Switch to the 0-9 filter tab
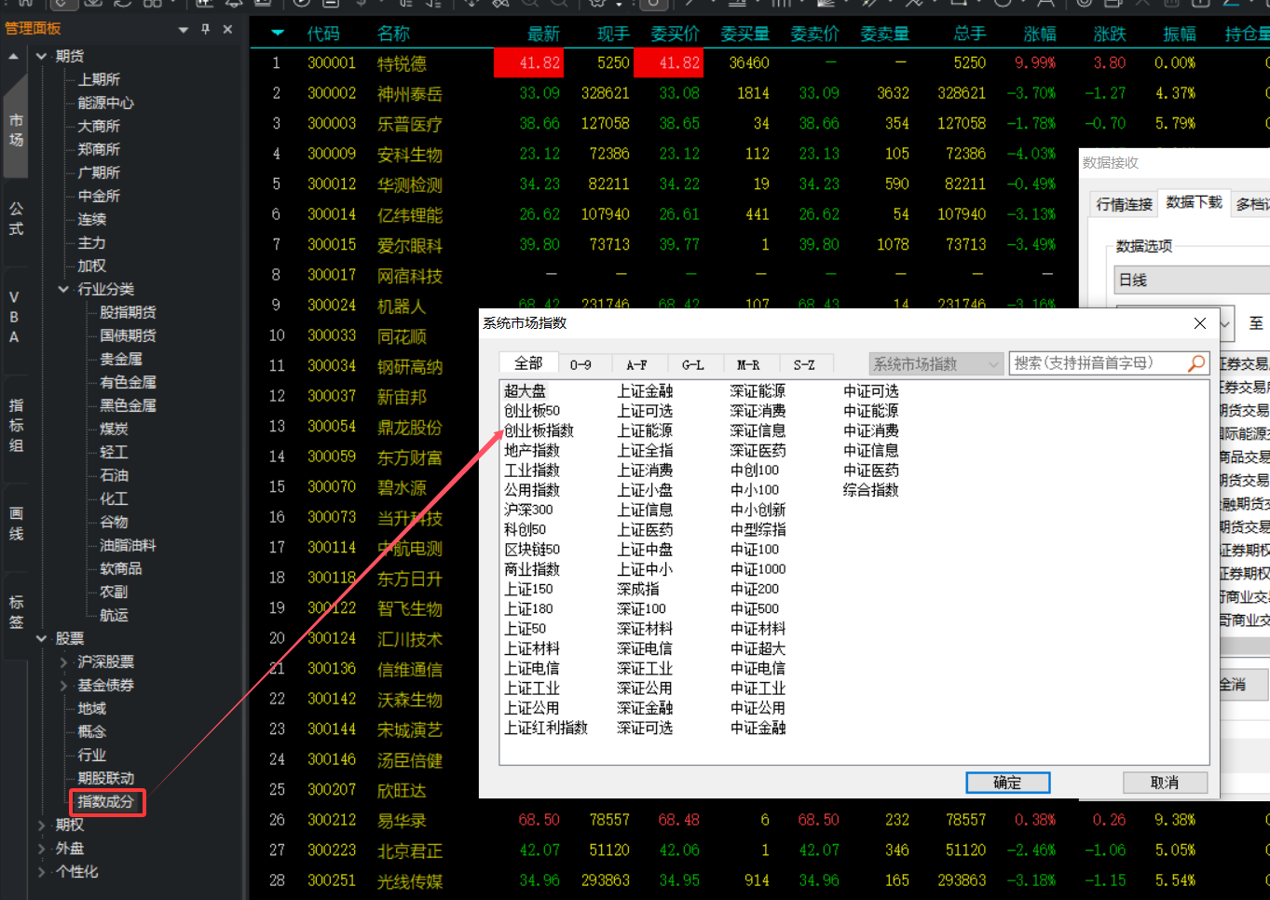 [580, 365]
